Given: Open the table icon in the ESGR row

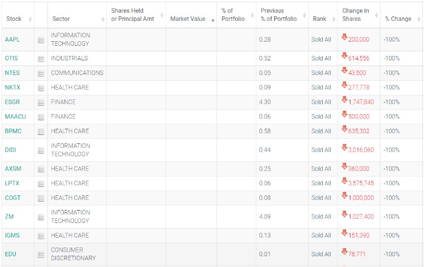Looking at the screenshot, I should coord(41,103).
